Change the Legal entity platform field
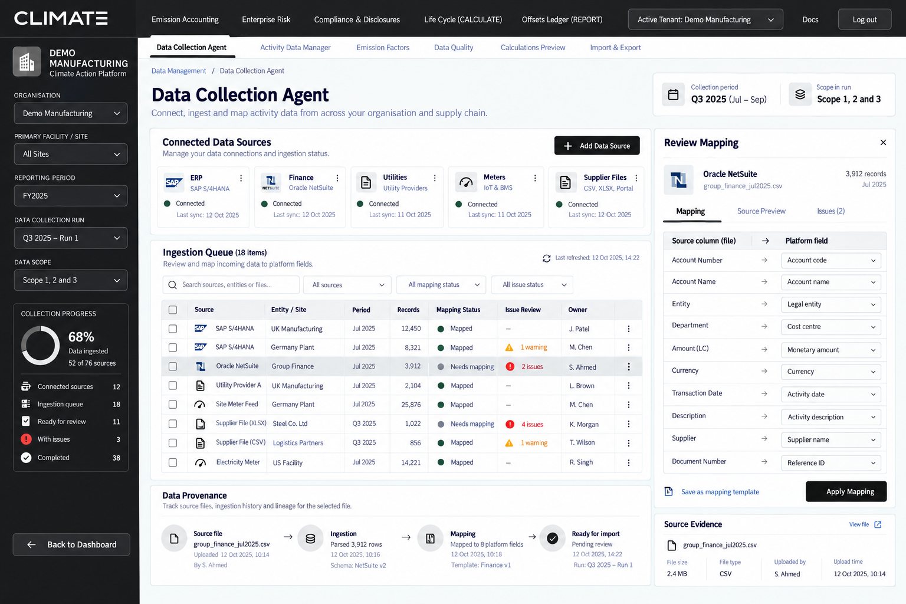The height and width of the screenshot is (604, 906). [830, 304]
